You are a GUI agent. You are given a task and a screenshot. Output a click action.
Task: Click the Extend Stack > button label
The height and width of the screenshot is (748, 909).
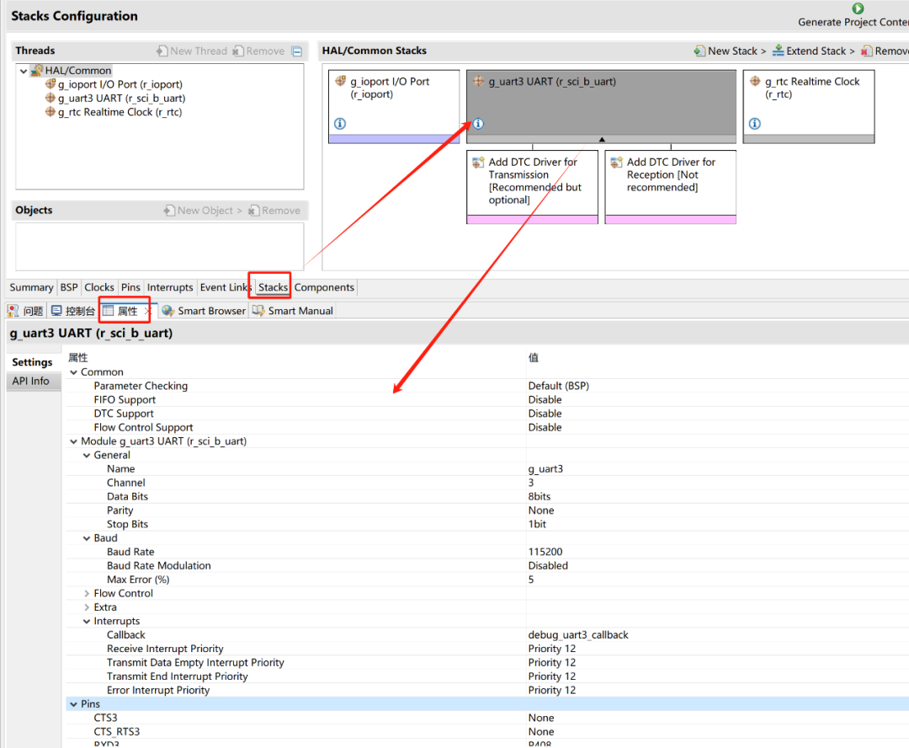click(x=821, y=51)
